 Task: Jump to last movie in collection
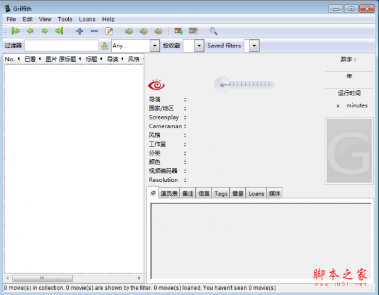coord(59,31)
